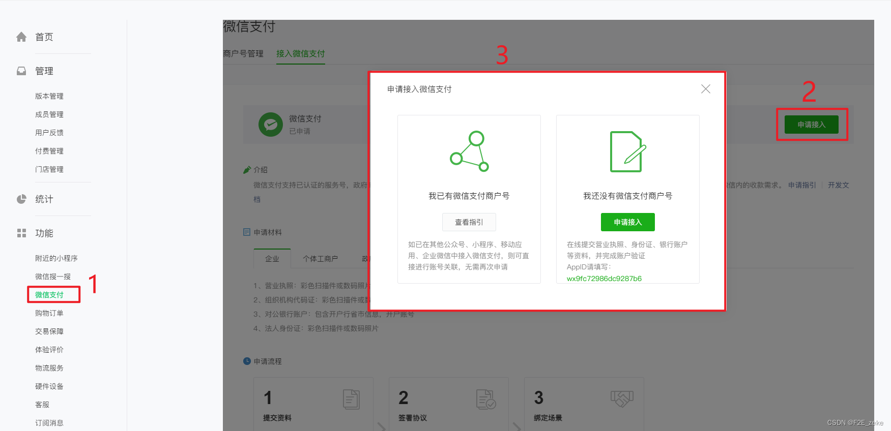
Task: Click 查看指引 button in dialog
Action: [469, 222]
